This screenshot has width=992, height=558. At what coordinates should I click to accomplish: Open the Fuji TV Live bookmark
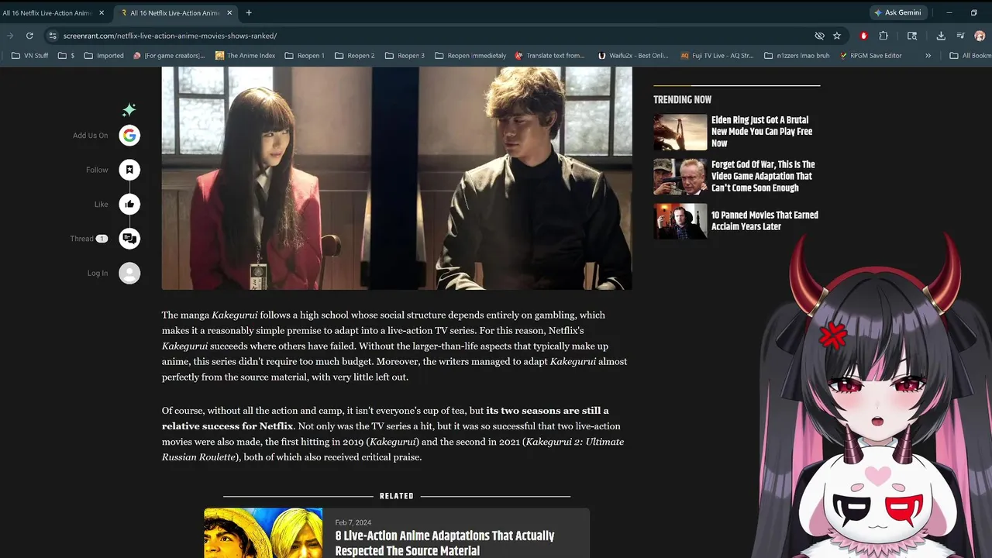(x=717, y=56)
